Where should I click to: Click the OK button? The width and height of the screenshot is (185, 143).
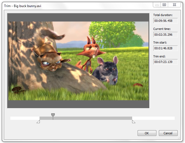click(x=147, y=133)
